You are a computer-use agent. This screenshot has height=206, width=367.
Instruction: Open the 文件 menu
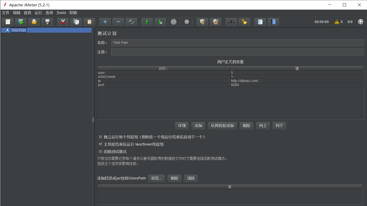click(6, 13)
